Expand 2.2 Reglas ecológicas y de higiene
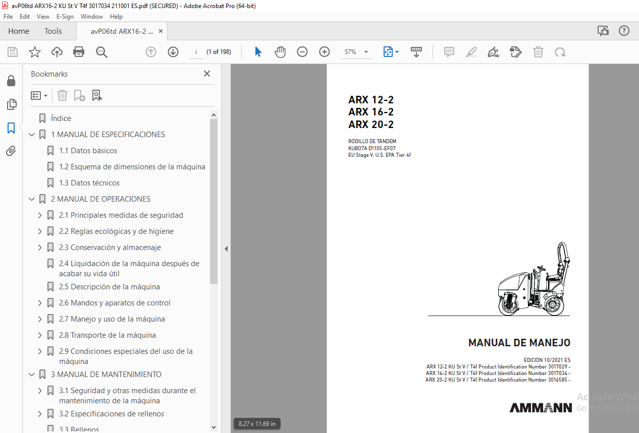This screenshot has height=433, width=639. coord(40,231)
